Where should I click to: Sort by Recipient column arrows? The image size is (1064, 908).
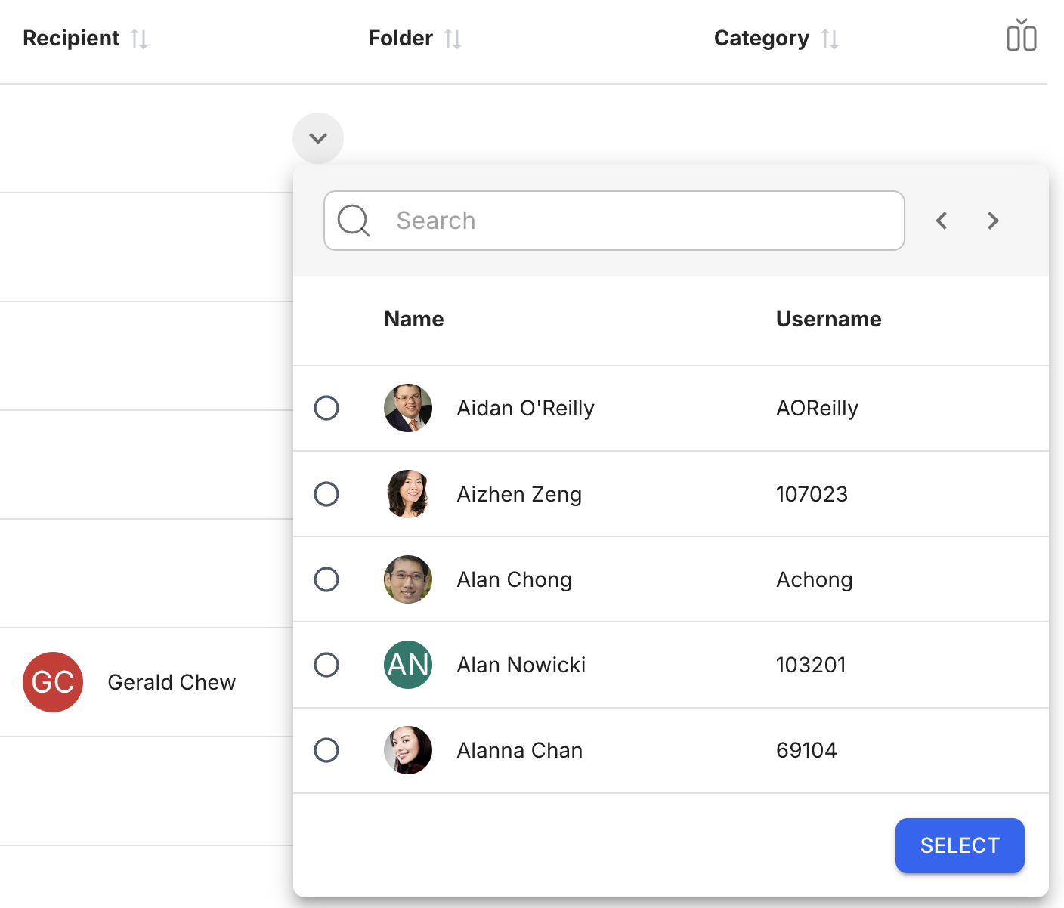click(139, 39)
